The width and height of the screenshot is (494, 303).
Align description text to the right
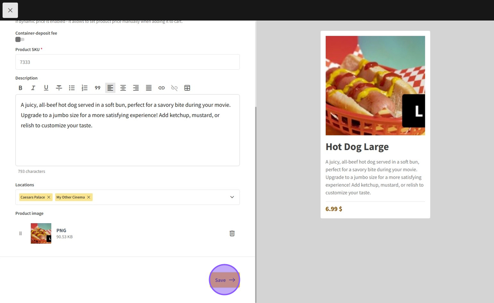[x=136, y=88]
